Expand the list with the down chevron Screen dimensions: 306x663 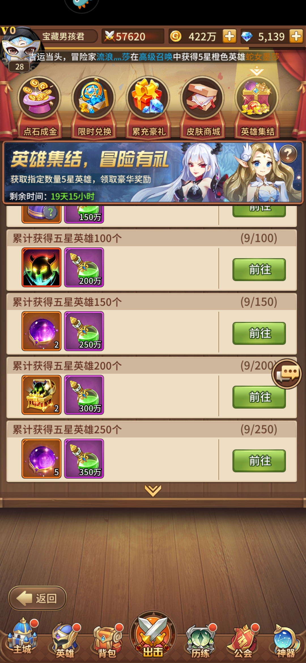[153, 491]
